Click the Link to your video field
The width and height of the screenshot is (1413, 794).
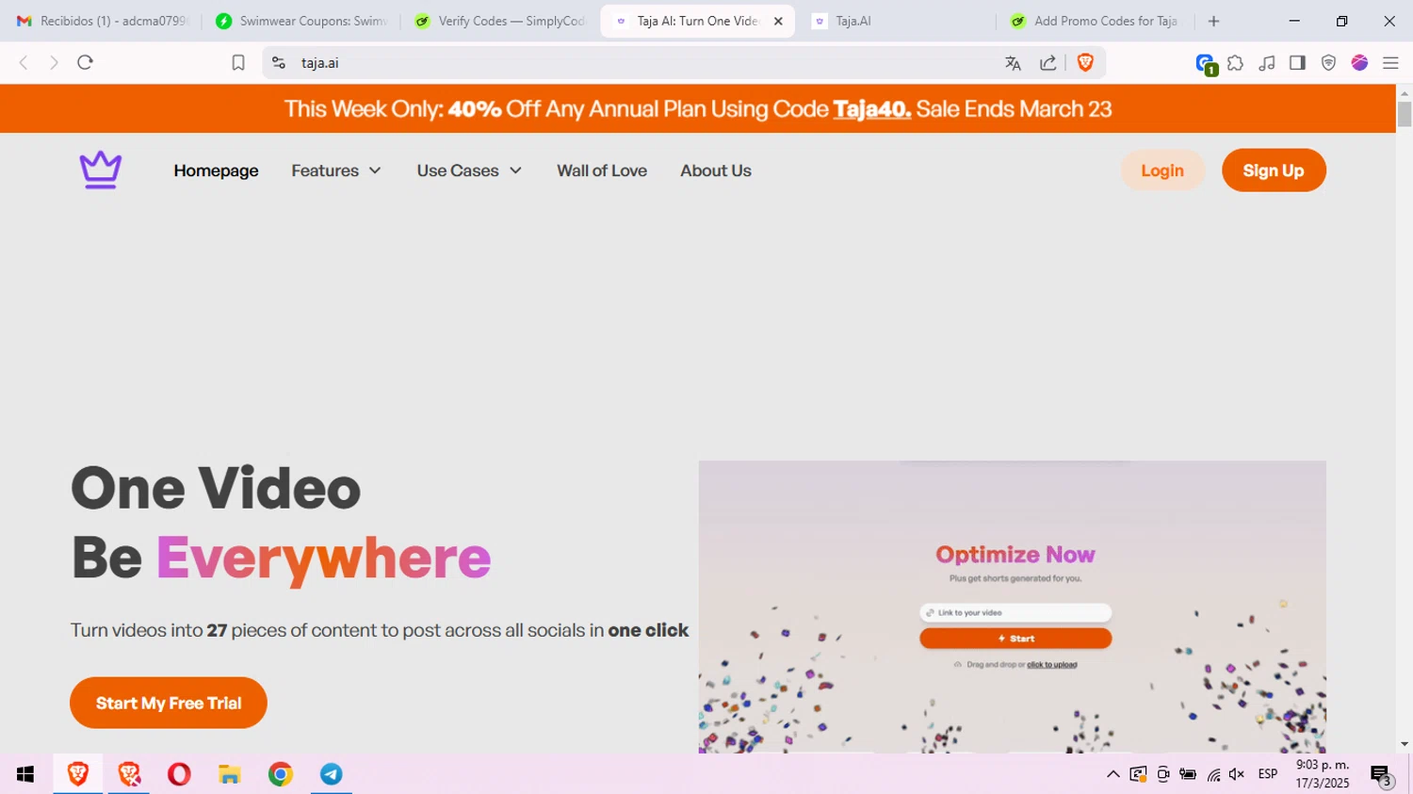pos(1015,612)
